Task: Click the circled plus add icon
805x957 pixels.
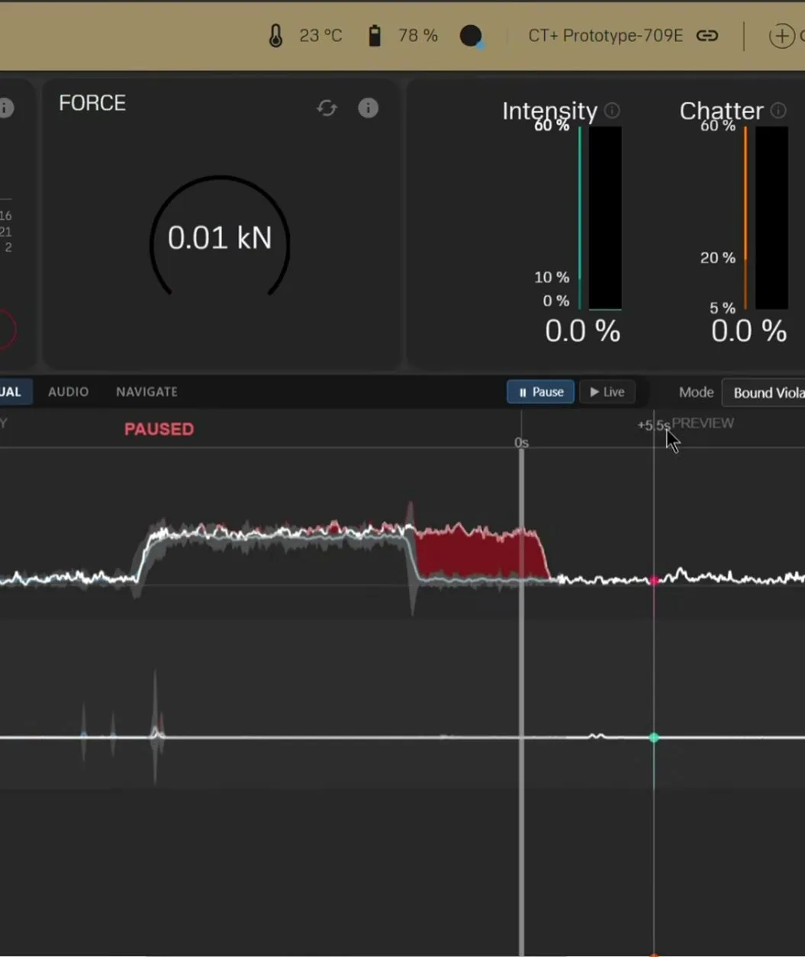Action: click(781, 36)
